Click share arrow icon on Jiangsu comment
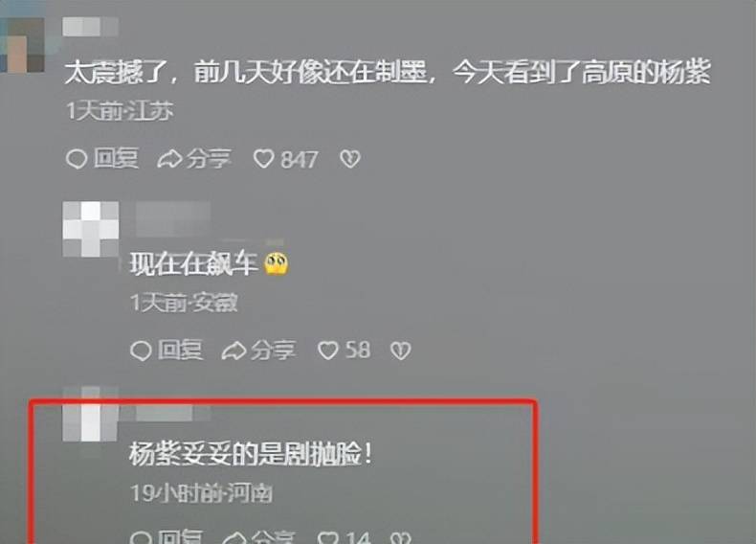Viewport: 756px width, 544px height. [x=169, y=159]
